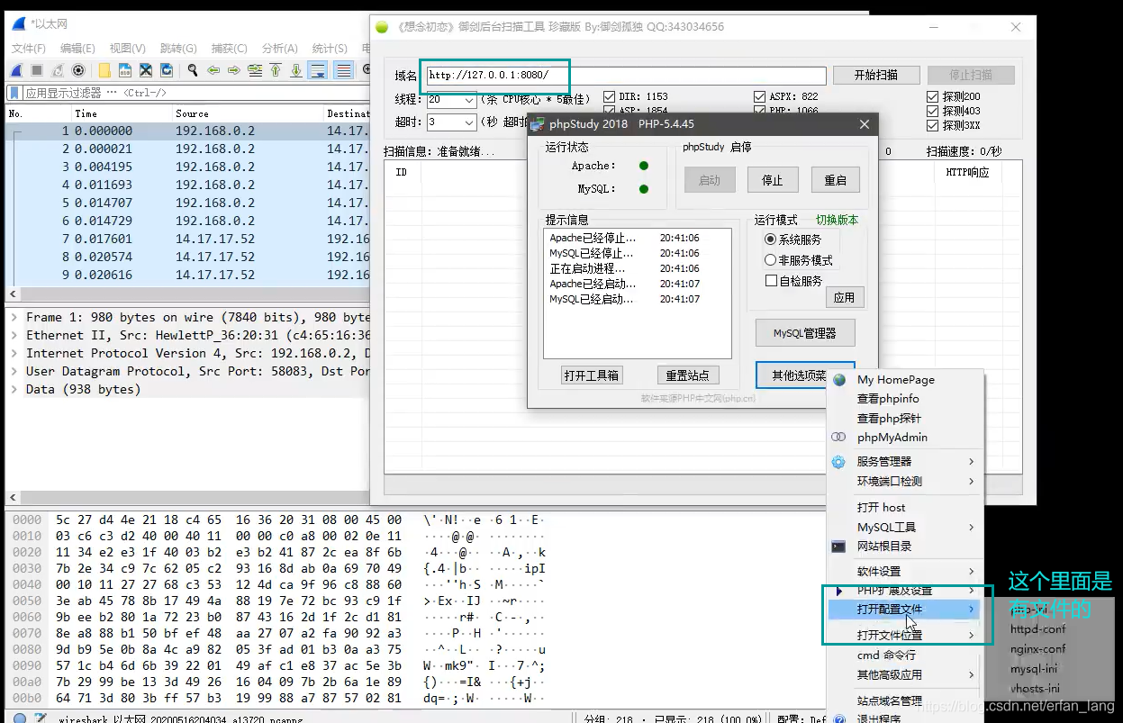The width and height of the screenshot is (1123, 723).
Task: Toggle the DIR: 1153 checkbox
Action: (x=610, y=96)
